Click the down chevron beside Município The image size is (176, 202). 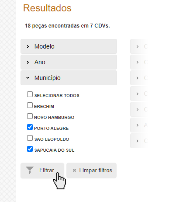pos(28,78)
